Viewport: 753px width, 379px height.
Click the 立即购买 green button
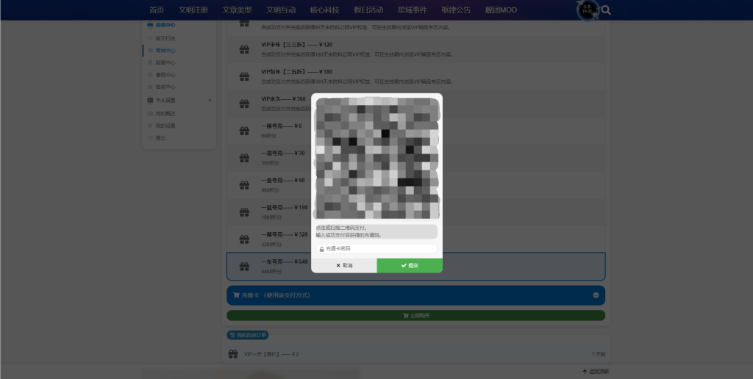pyautogui.click(x=416, y=315)
